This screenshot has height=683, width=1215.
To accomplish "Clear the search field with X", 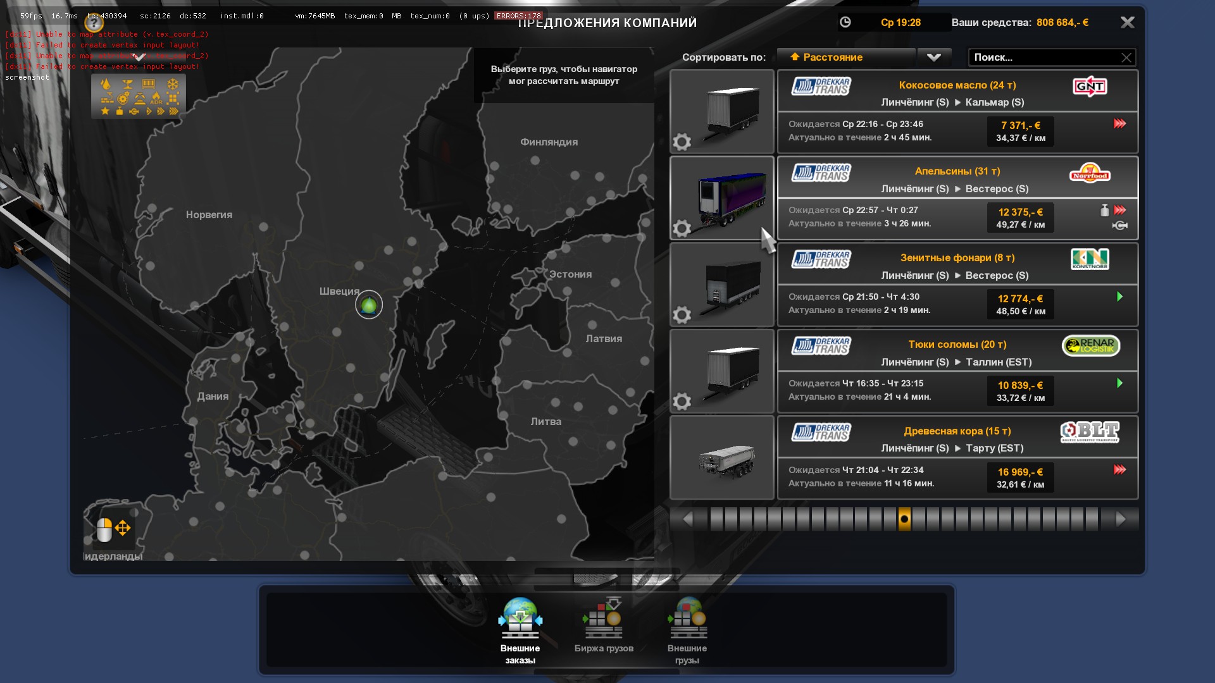I will [x=1126, y=58].
